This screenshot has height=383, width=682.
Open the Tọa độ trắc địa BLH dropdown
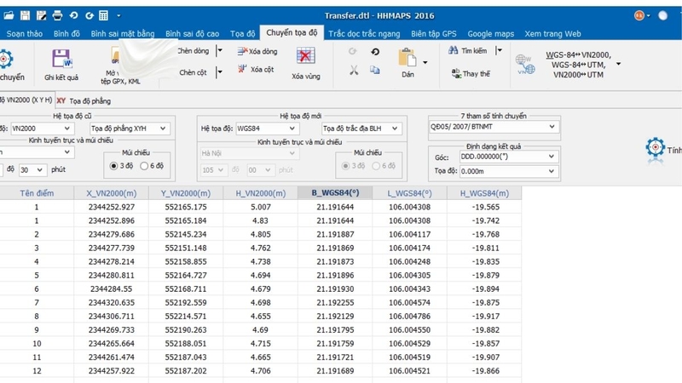[x=361, y=129]
